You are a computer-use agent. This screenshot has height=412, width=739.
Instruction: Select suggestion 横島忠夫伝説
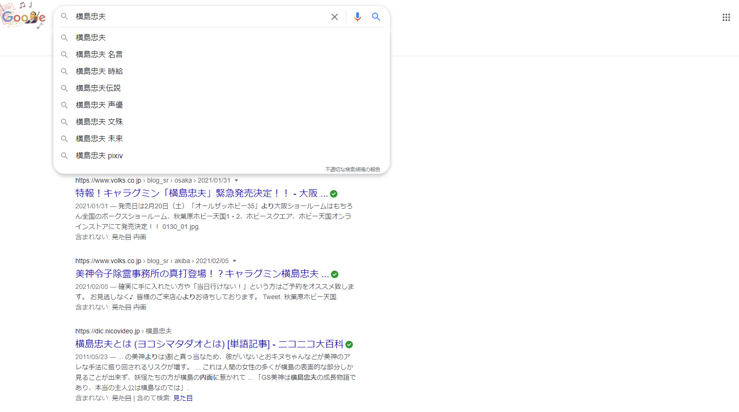(221, 88)
